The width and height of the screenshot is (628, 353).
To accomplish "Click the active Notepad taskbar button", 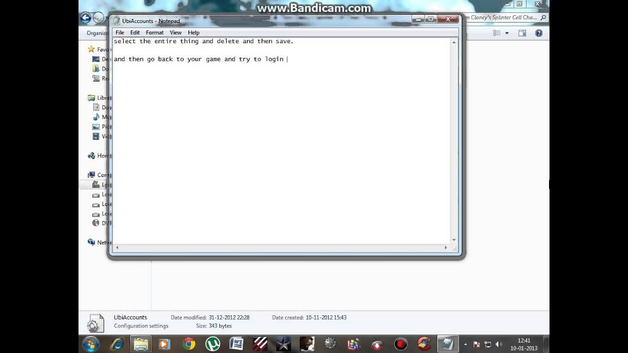I will click(x=447, y=344).
